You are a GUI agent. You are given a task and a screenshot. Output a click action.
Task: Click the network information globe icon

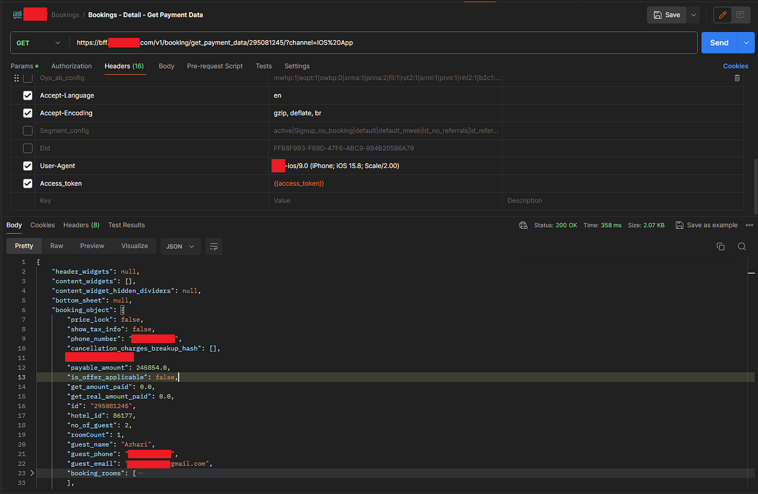tap(523, 225)
